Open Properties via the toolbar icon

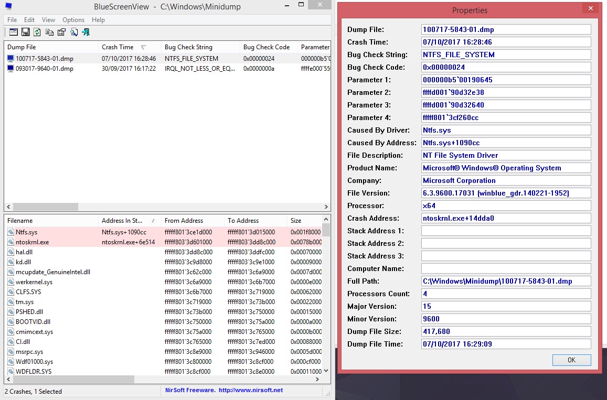click(61, 32)
